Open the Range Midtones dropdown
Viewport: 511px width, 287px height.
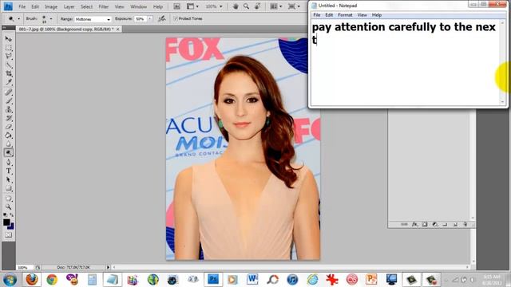[x=93, y=19]
